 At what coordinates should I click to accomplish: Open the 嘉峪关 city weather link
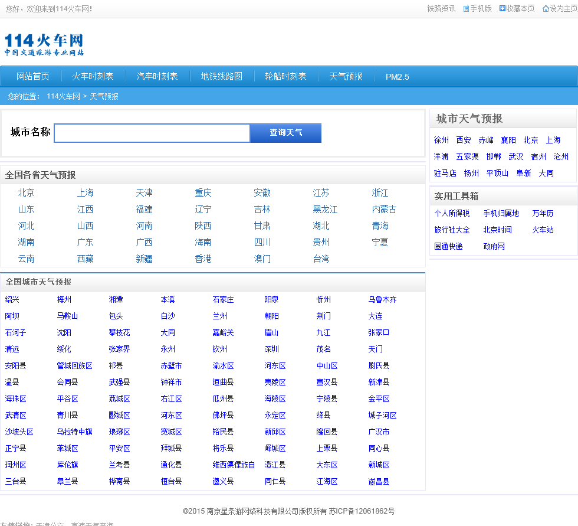pyautogui.click(x=223, y=333)
